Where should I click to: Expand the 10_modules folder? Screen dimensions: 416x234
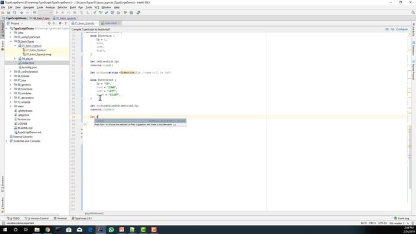10,94
